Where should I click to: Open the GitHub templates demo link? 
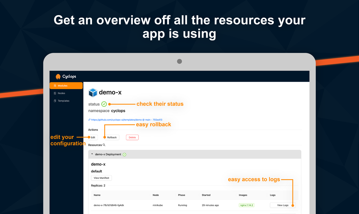(127, 120)
